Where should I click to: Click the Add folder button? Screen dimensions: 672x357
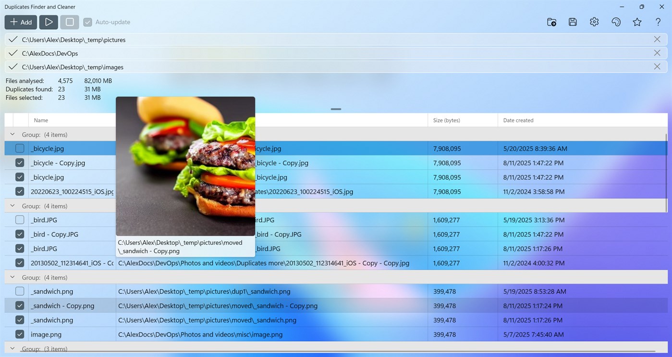(x=21, y=22)
